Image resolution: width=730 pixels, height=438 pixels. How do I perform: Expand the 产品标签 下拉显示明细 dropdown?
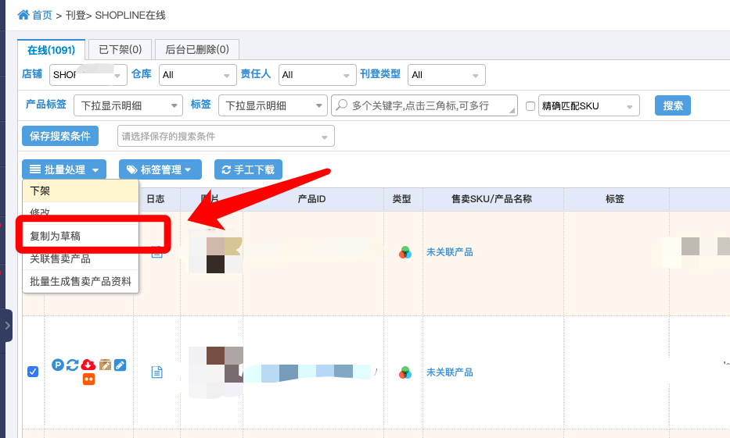pos(128,105)
